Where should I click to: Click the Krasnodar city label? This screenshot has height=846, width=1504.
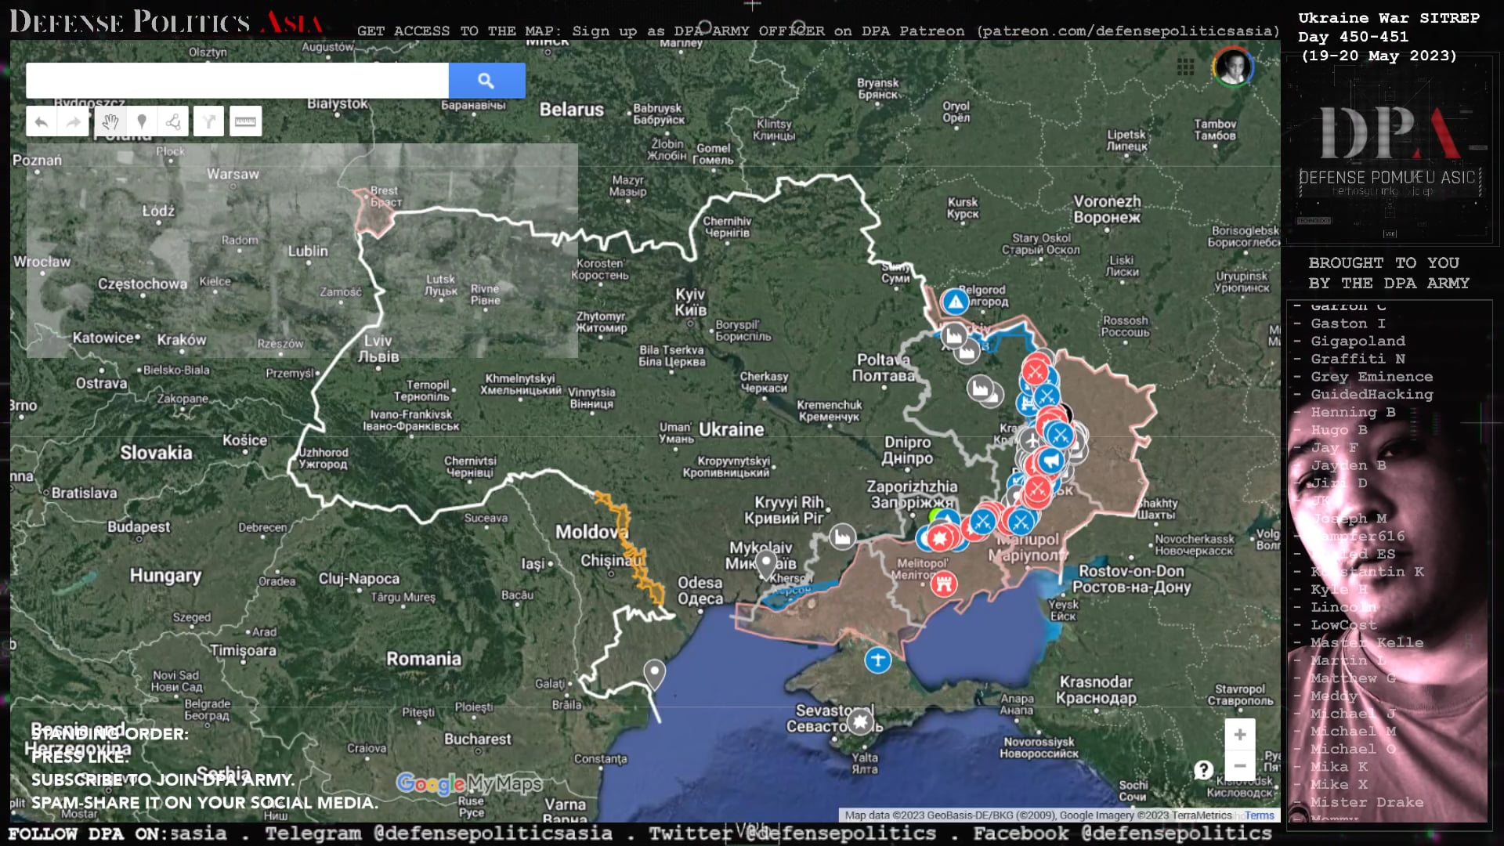tap(1096, 689)
